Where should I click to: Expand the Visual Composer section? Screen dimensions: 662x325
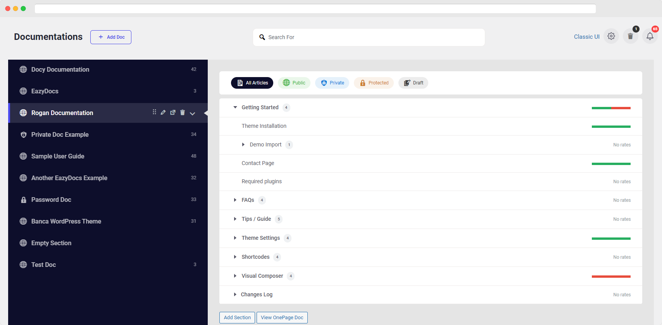(235, 276)
